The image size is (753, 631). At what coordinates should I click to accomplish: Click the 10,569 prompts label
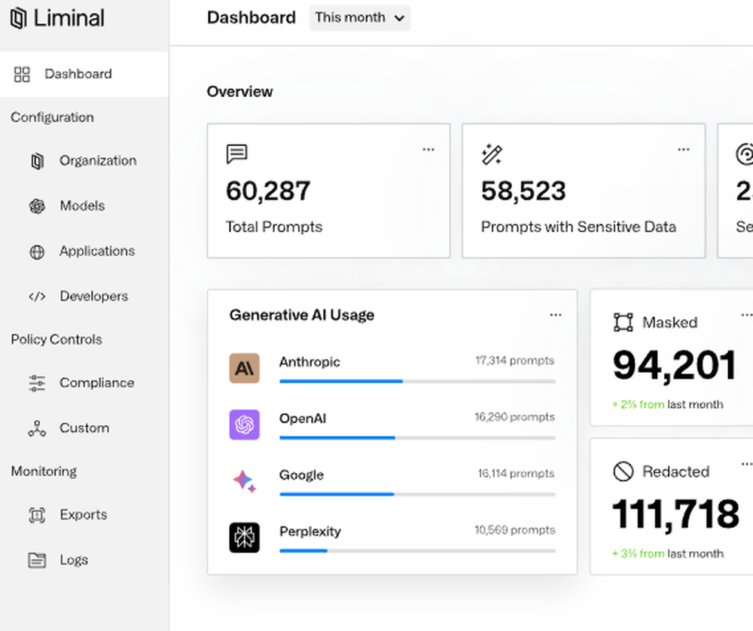[515, 530]
